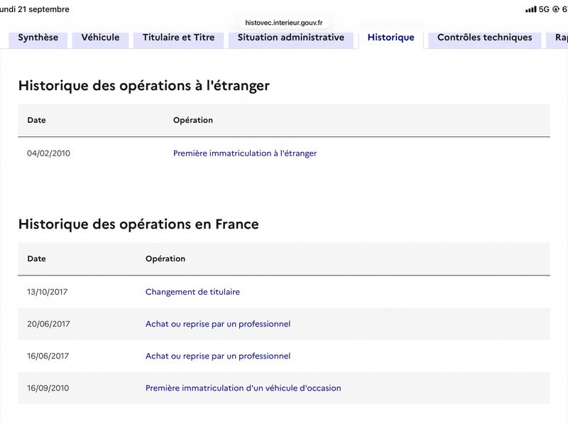Click the Historique tab
The image size is (568, 426).
click(391, 39)
